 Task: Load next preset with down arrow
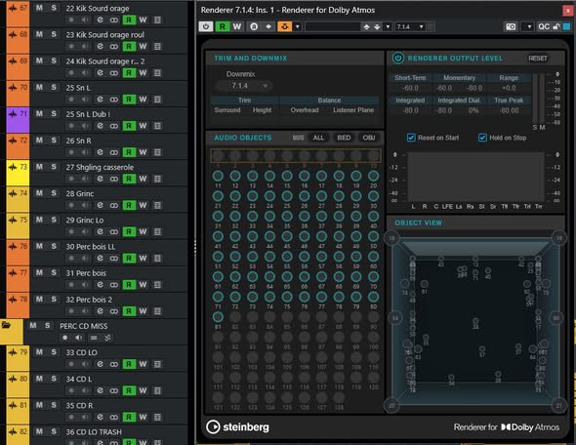377,26
